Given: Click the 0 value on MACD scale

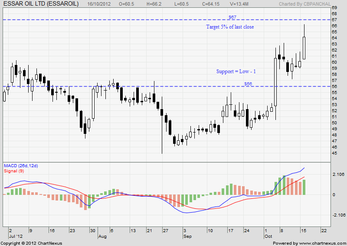Looking at the screenshot, I should [334, 195].
